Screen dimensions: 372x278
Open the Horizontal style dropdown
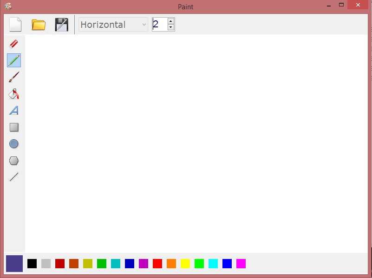pyautogui.click(x=113, y=25)
